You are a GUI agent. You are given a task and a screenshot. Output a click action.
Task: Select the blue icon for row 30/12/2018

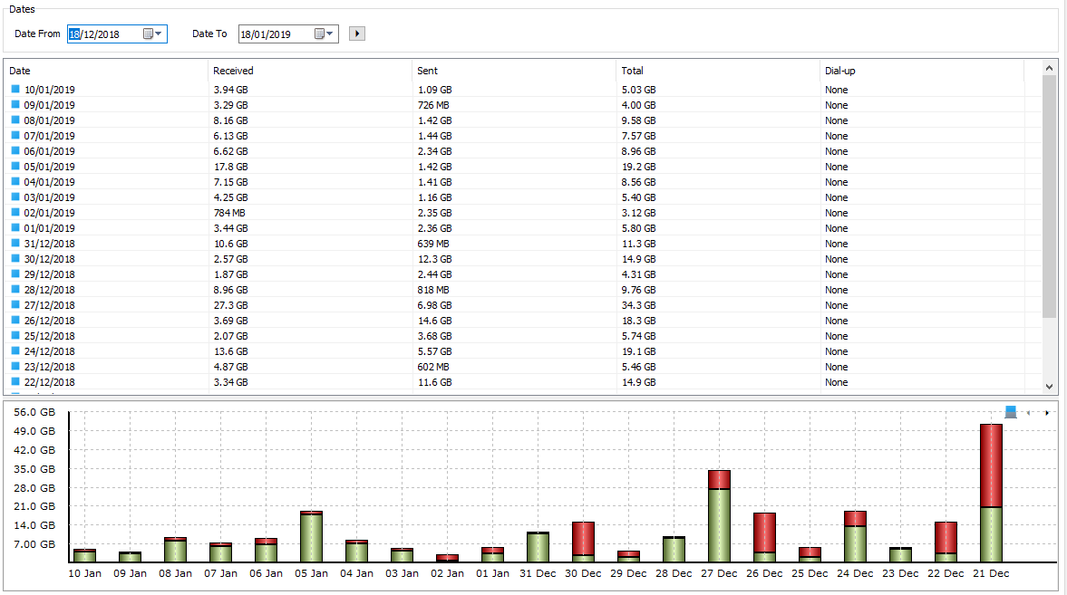click(15, 258)
